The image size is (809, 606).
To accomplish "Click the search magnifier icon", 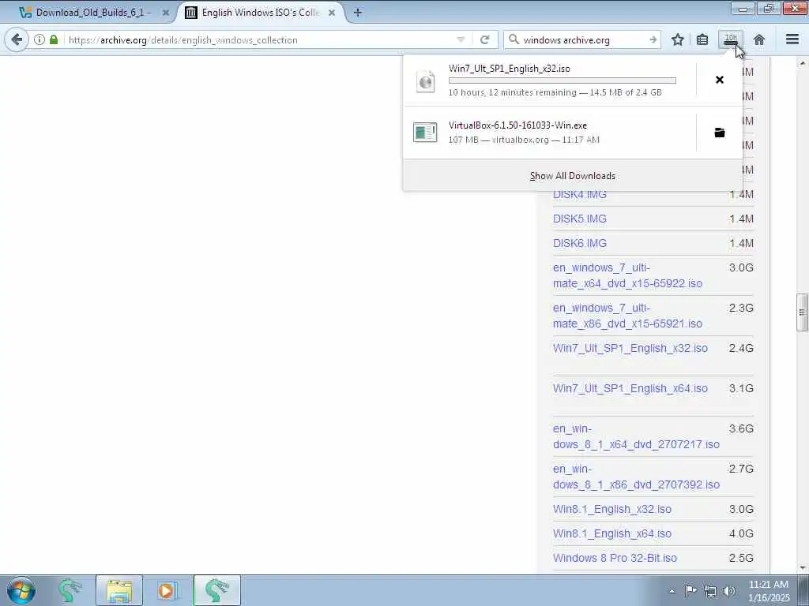I will pyautogui.click(x=514, y=39).
